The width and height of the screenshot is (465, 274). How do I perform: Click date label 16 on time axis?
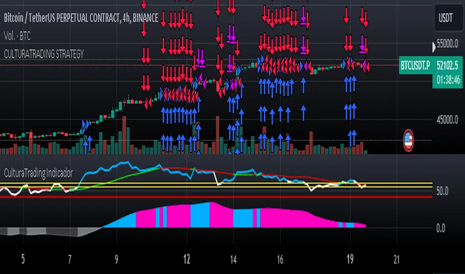tap(280, 259)
